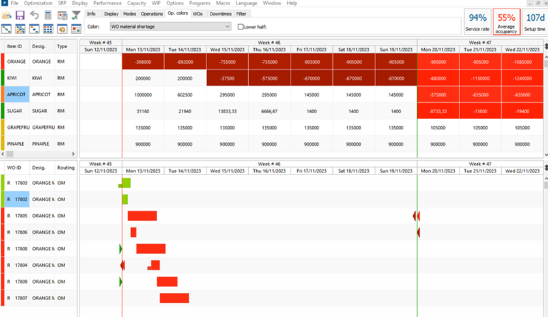Image resolution: width=548 pixels, height=317 pixels.
Task: Open the Capacity menu
Action: pos(136,3)
